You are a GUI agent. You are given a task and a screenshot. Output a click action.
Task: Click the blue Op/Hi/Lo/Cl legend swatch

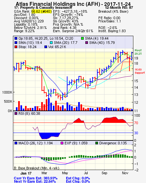coord(16,38)
